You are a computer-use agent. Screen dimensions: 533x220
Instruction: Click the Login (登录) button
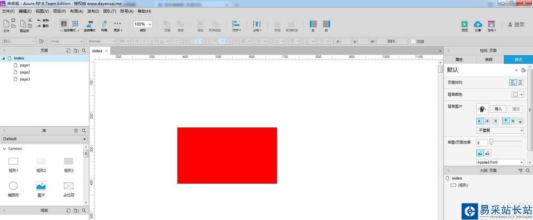[516, 24]
